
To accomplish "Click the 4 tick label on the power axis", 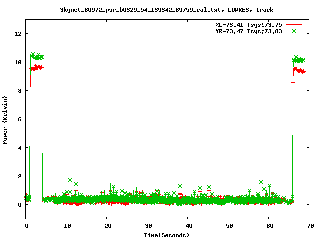I will point(20,148).
